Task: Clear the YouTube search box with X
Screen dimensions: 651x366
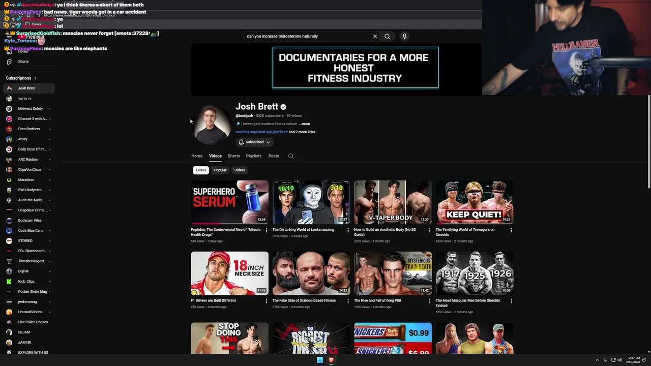Action: click(375, 36)
